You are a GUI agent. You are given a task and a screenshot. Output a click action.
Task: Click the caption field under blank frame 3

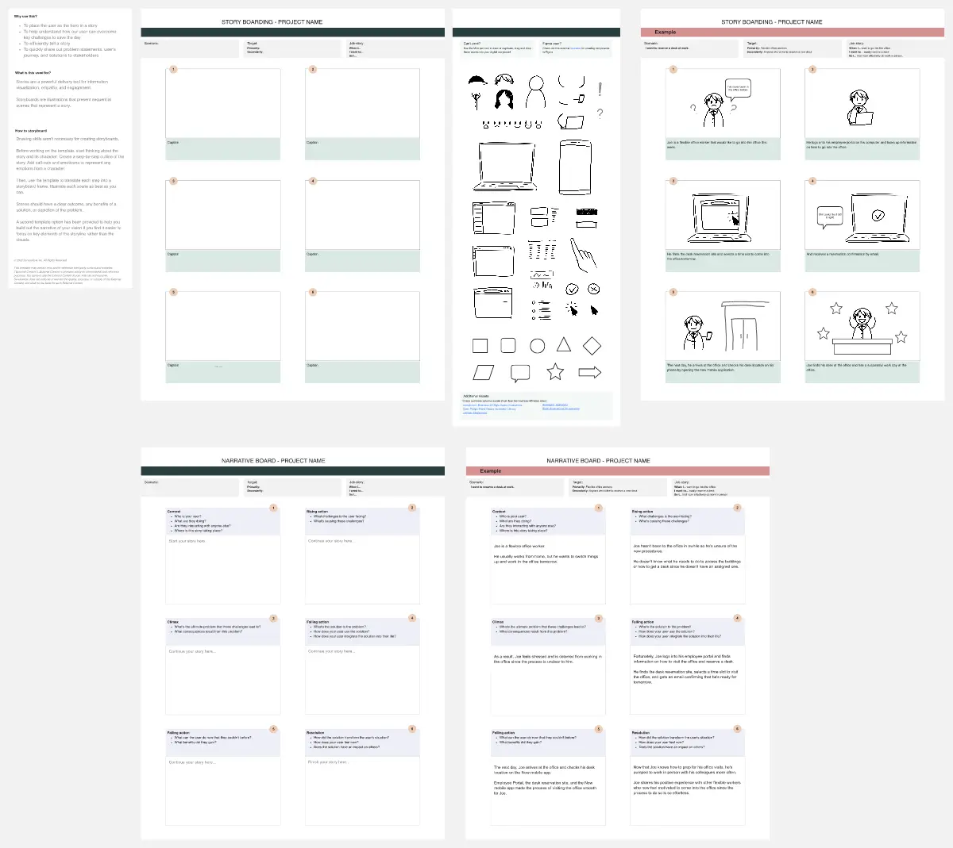223,260
